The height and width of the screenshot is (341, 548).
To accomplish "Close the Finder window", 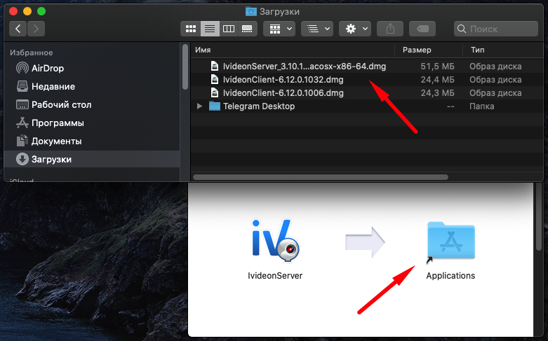I will (13, 11).
